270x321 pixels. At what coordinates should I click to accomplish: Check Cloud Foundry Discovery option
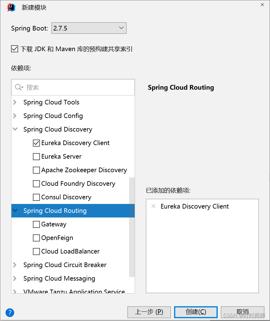[x=36, y=184]
